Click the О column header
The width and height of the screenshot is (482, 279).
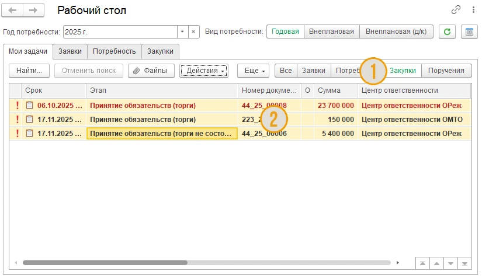click(x=307, y=90)
